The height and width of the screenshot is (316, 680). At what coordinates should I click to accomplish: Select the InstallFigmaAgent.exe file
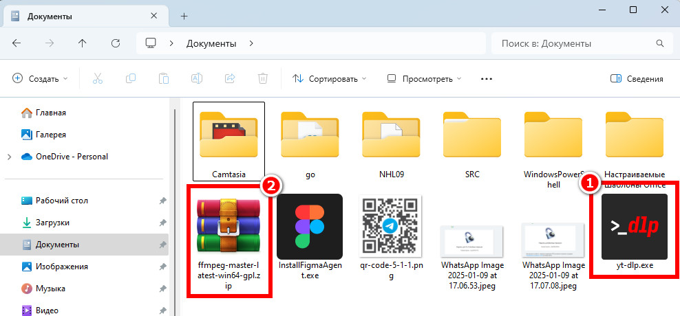(x=310, y=236)
